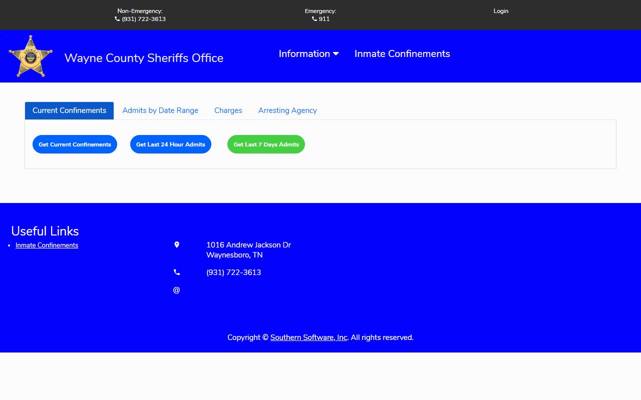Click the footer phone number (931) 722-3613

pos(234,272)
